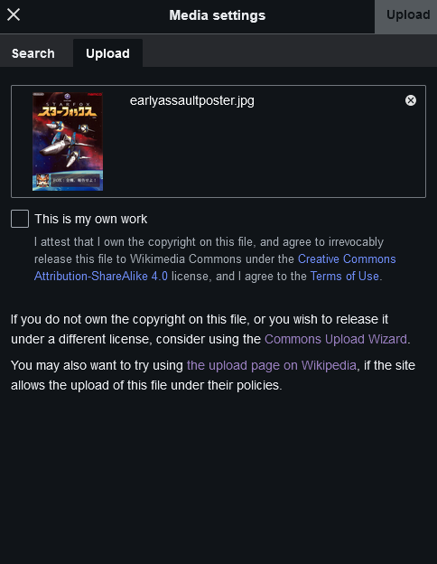Click the tab bar area beside Upload tab
Screen dimensions: 437x564
coord(290,52)
